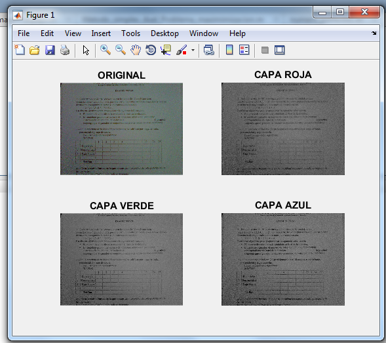Insert a Colorbar from toolbar
Viewport: 386px width, 343px height.
click(229, 50)
